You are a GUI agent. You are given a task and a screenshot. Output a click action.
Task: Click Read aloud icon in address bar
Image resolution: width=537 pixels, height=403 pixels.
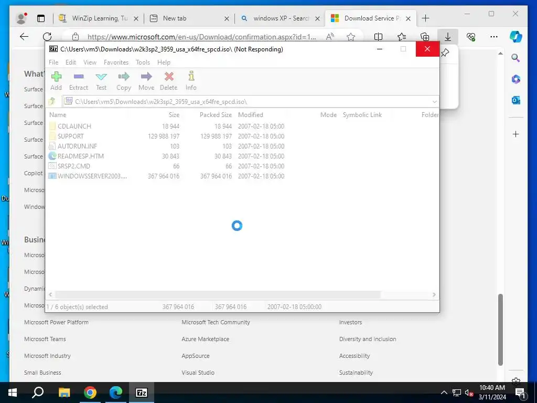(330, 37)
